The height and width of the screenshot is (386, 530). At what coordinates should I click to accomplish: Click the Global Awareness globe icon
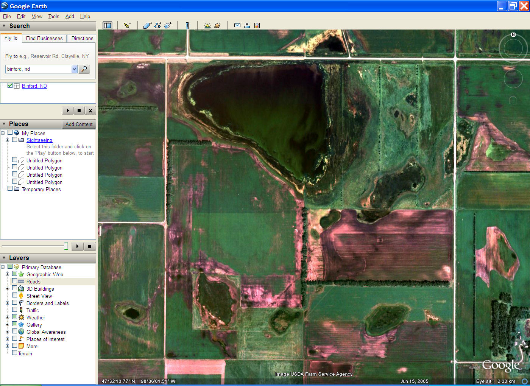point(21,332)
